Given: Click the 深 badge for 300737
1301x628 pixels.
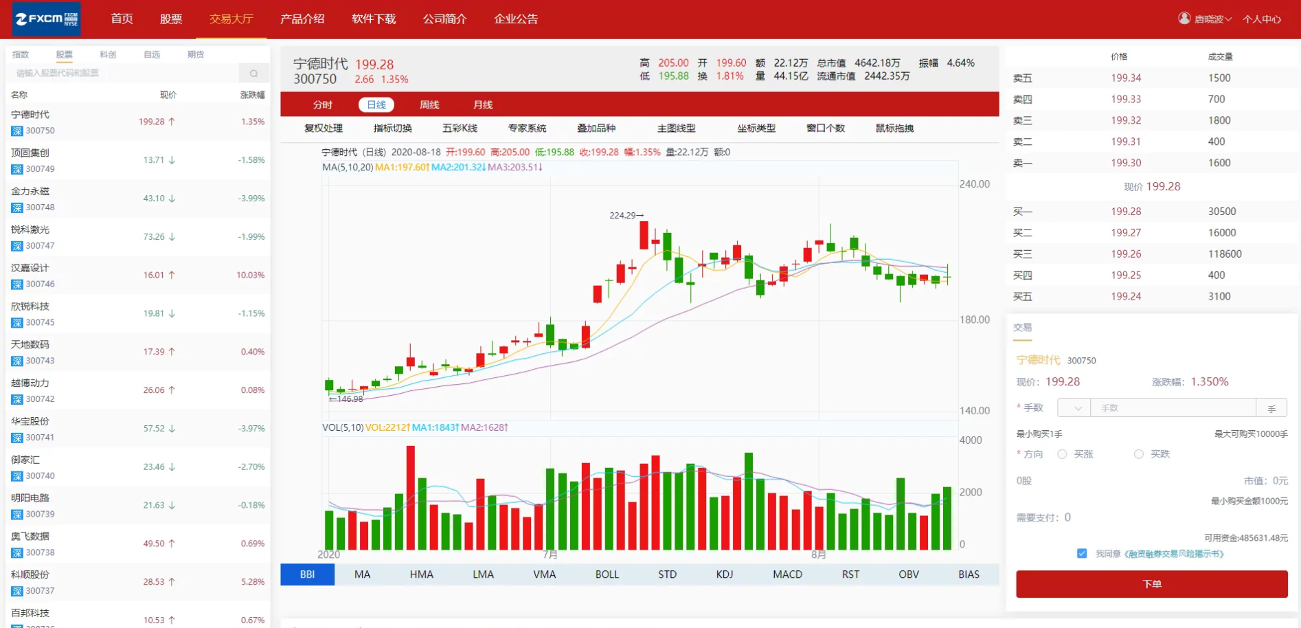Looking at the screenshot, I should click(x=17, y=592).
